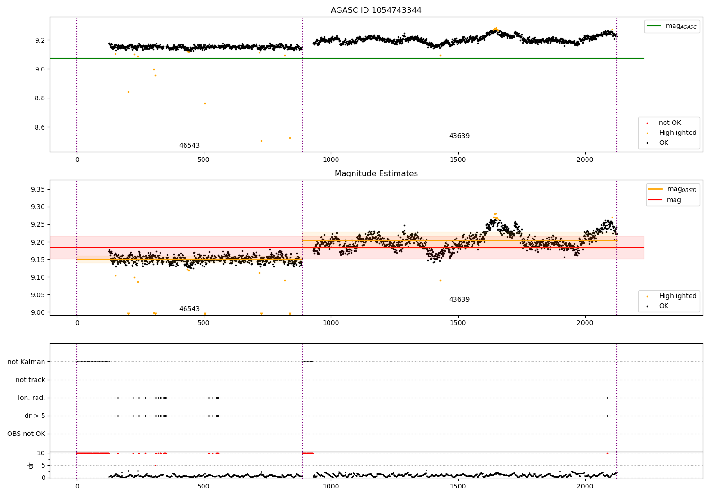Click the 'OBS not OK' axis label

click(x=26, y=434)
